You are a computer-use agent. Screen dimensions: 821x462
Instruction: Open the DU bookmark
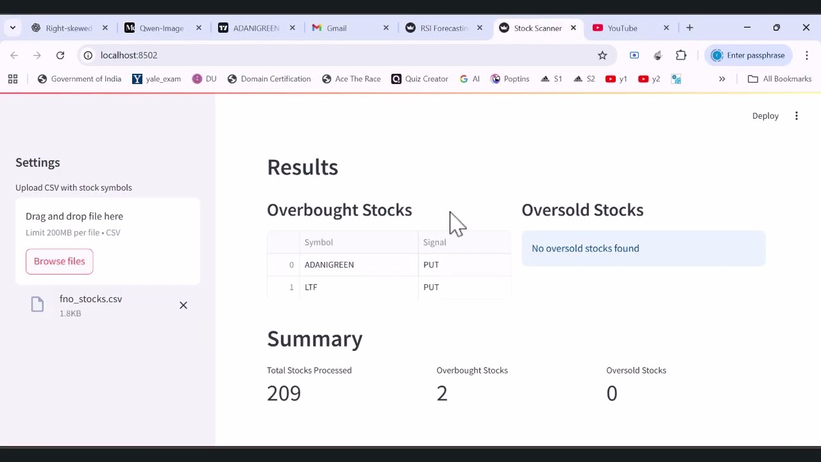(x=205, y=79)
